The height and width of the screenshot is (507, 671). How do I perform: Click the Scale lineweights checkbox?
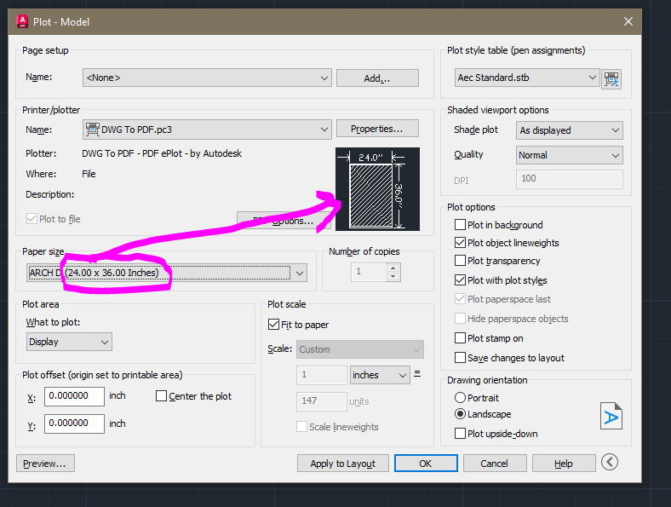click(301, 427)
